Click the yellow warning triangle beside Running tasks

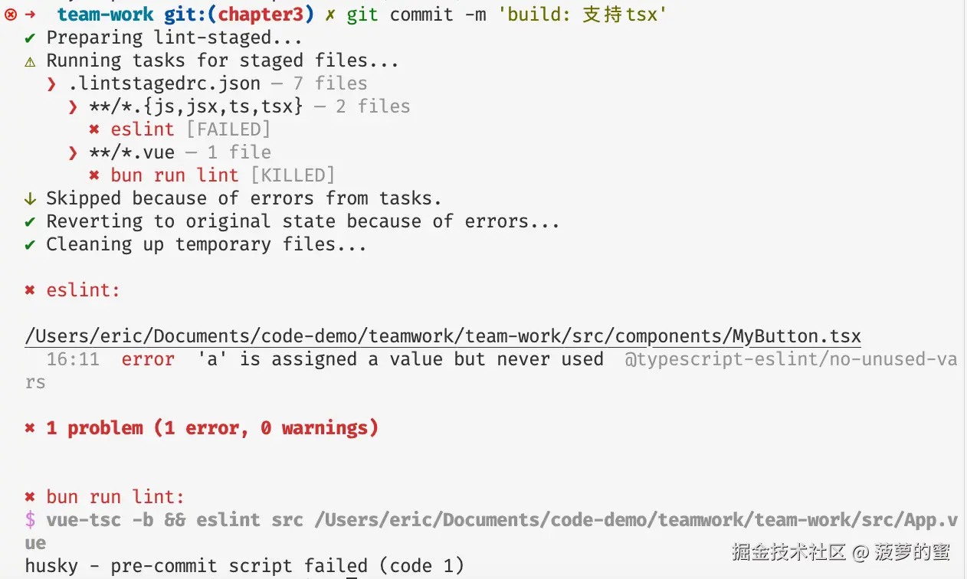click(30, 61)
